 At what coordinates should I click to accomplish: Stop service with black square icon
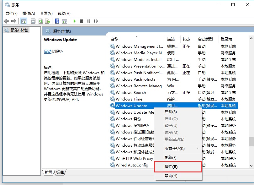pyautogui.click(x=82, y=21)
